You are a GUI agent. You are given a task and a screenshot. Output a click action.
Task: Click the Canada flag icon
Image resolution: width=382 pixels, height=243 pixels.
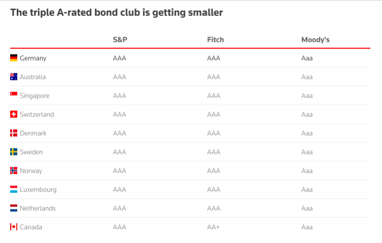[x=14, y=227]
